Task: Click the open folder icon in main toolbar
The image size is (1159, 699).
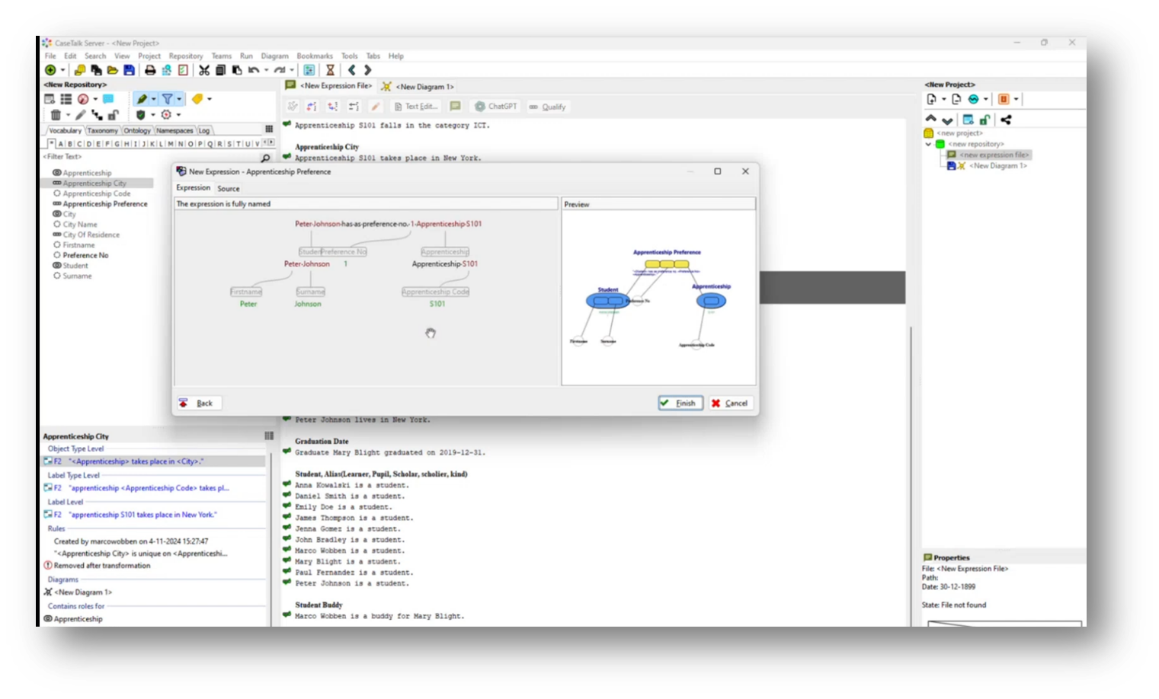Action: pos(113,70)
